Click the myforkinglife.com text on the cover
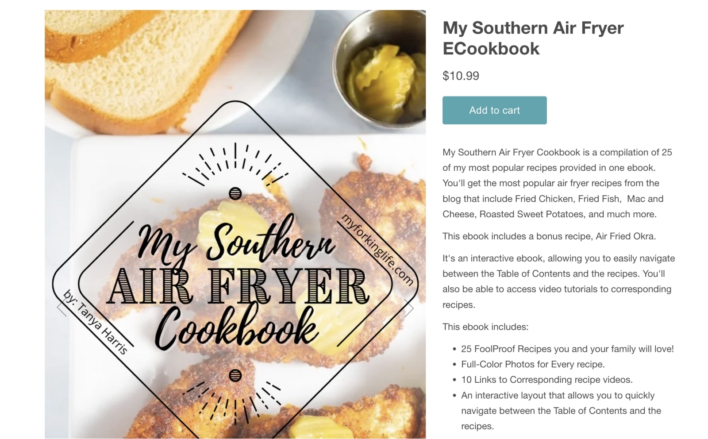The image size is (708, 439). (377, 249)
